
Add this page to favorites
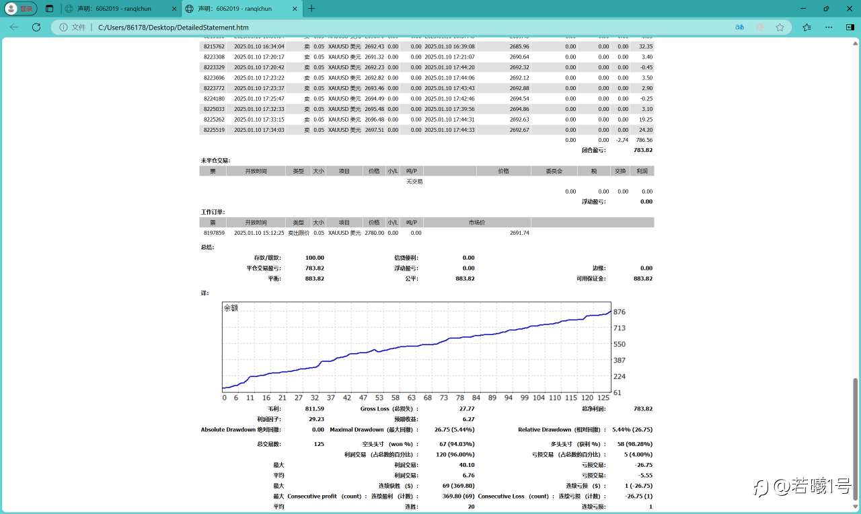point(780,28)
